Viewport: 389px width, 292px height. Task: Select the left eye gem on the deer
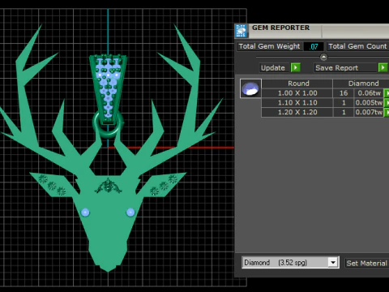tap(85, 213)
